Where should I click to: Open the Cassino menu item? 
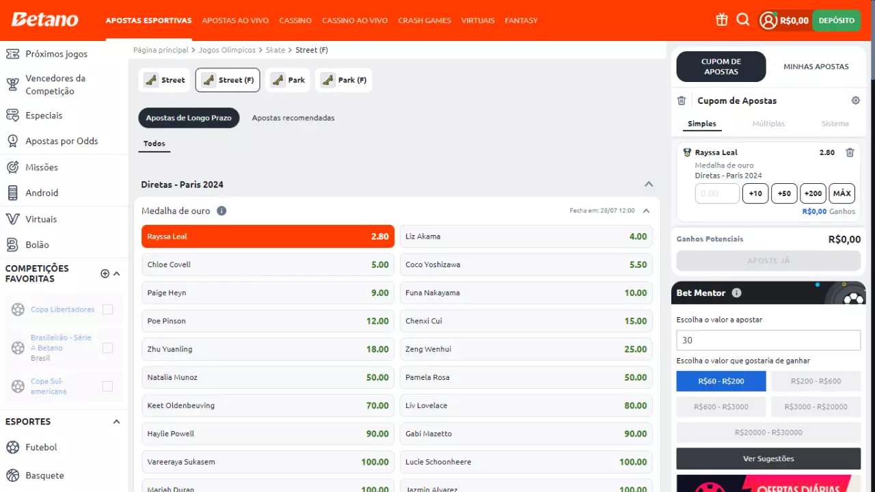pos(295,20)
